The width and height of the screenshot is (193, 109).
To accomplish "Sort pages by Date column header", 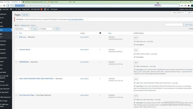I will click(x=110, y=33).
